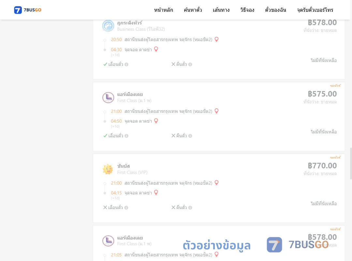The image size is (352, 261).
Task: Click map pin for 20:50 หมอชิต2 departure
Action: (x=217, y=39)
